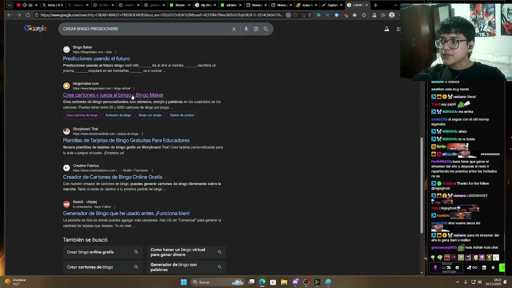Click the Google results page scrollbar
512x288 pixels.
pyautogui.click(x=422, y=186)
